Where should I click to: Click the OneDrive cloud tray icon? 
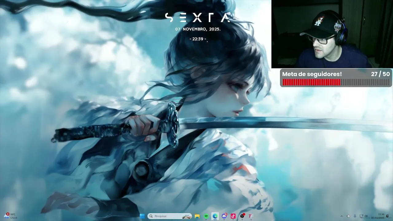(348, 216)
